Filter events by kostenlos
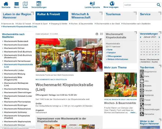 coord(145,62)
